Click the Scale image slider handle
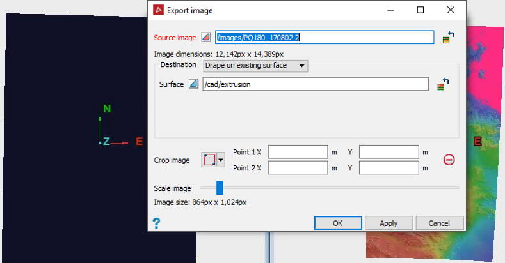Image resolution: width=505 pixels, height=263 pixels. coord(220,188)
